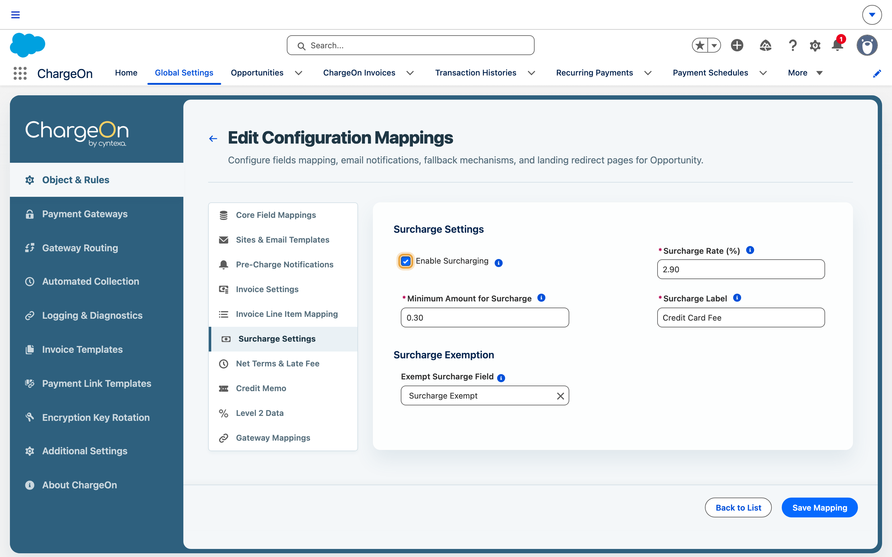Open Trailhead guidance icon

point(765,45)
